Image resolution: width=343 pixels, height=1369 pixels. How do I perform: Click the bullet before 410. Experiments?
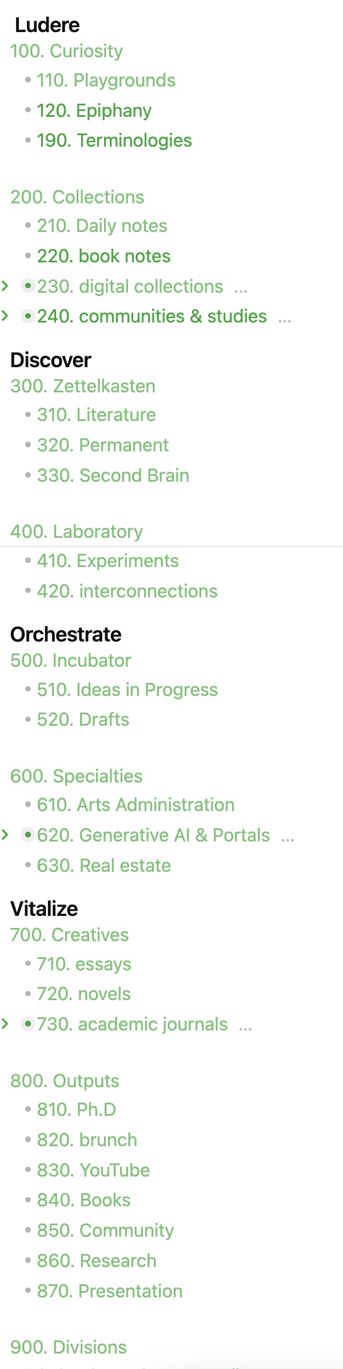(x=28, y=561)
